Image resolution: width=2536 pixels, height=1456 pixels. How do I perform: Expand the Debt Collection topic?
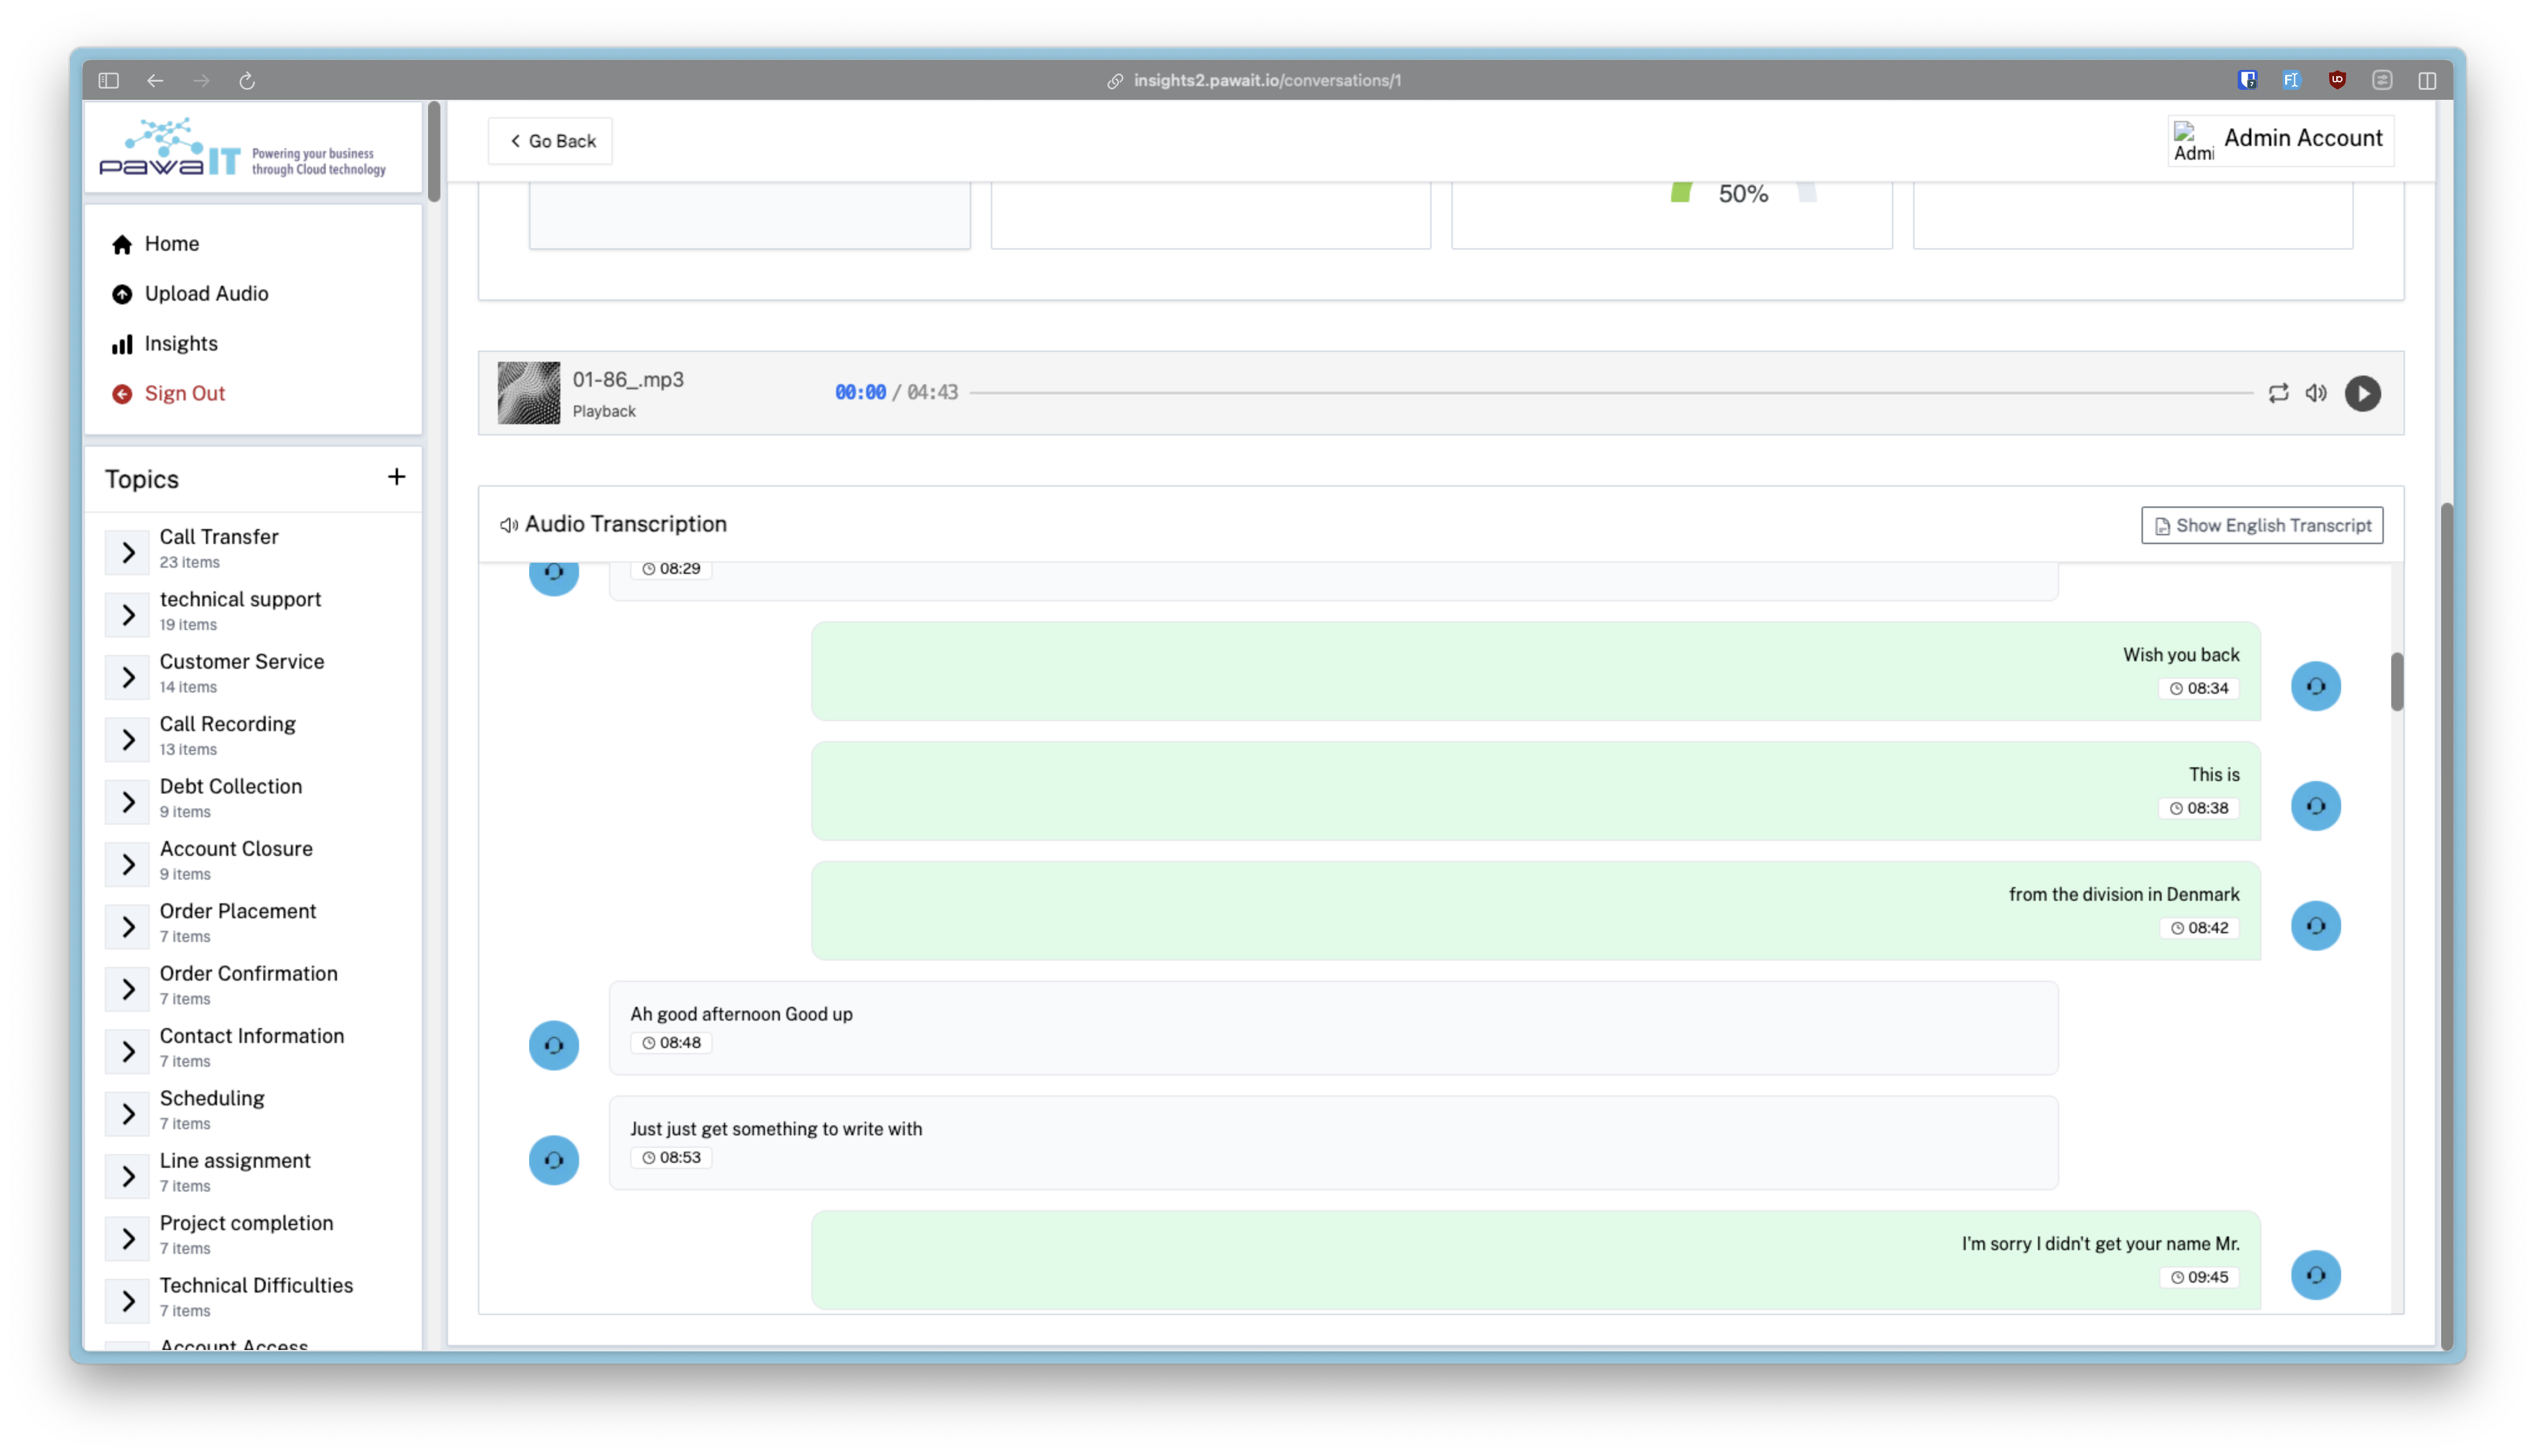[x=128, y=802]
